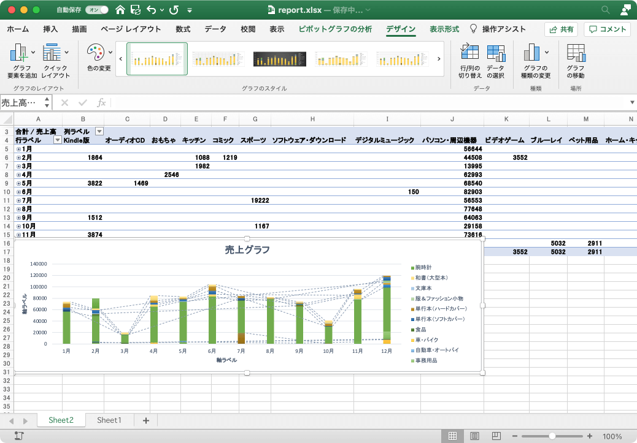637x443 pixels.
Task: Open the 色の変更 palette
Action: [96, 53]
